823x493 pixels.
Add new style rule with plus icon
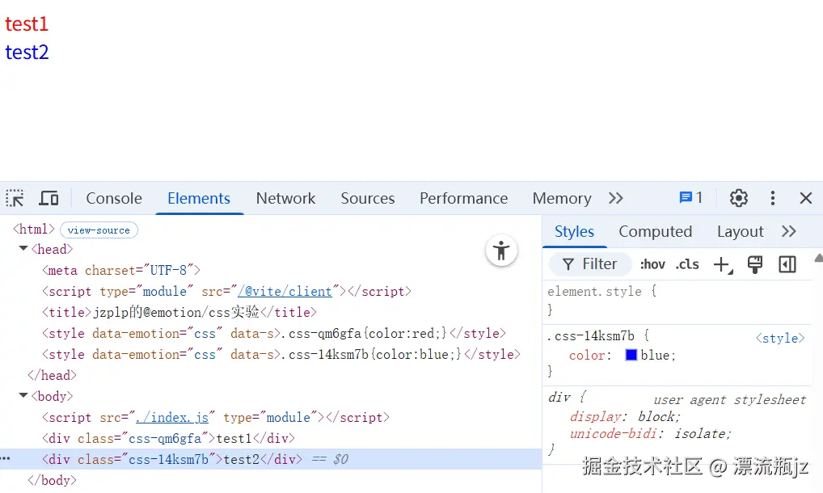[722, 264]
